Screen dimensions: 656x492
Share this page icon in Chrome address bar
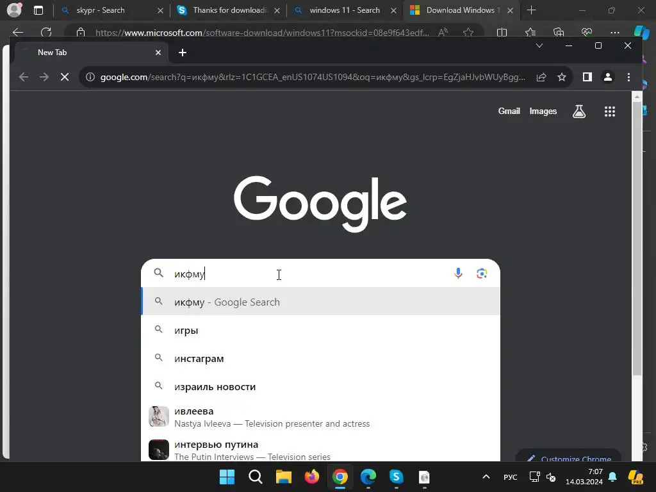coord(541,77)
